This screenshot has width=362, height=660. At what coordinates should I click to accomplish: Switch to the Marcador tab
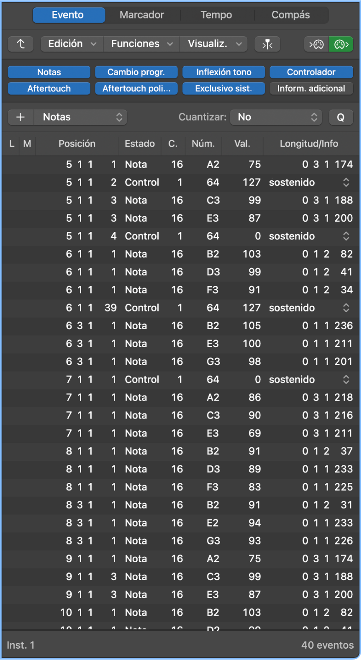pos(142,15)
